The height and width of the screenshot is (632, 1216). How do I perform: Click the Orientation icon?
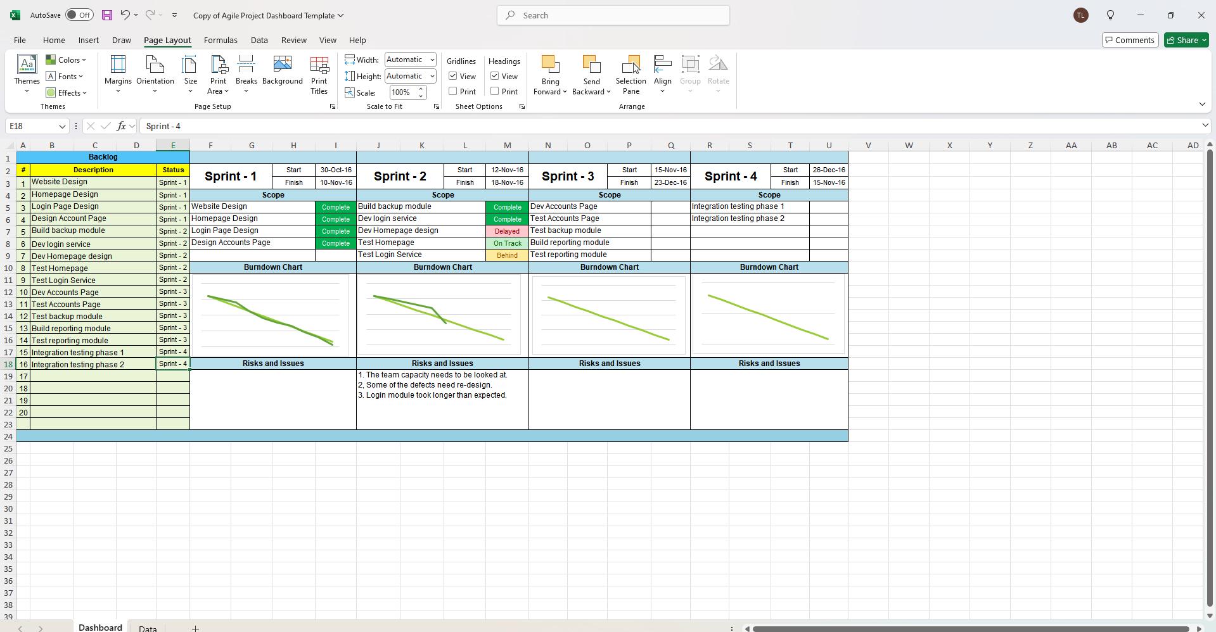click(x=154, y=71)
